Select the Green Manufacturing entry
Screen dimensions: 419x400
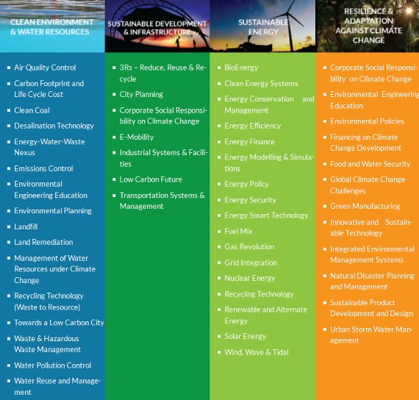pyautogui.click(x=365, y=207)
